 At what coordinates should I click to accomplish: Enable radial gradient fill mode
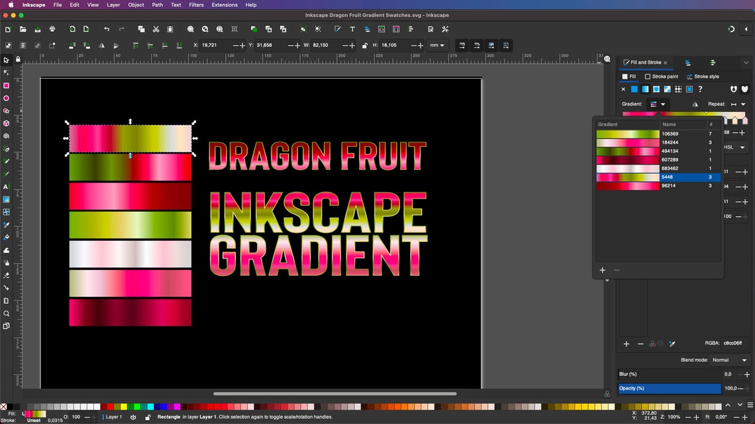click(656, 89)
